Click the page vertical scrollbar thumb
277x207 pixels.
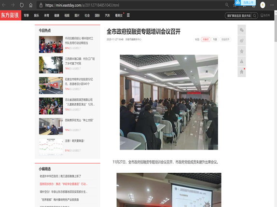coord(276,28)
